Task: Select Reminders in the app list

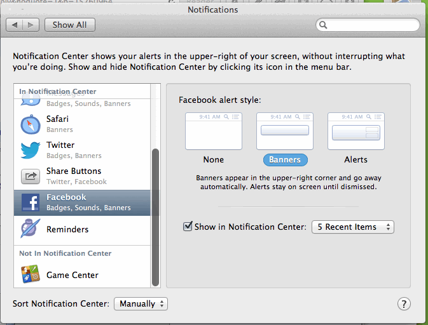Action: [82, 229]
